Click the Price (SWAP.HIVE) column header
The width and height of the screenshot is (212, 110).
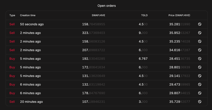(179, 15)
